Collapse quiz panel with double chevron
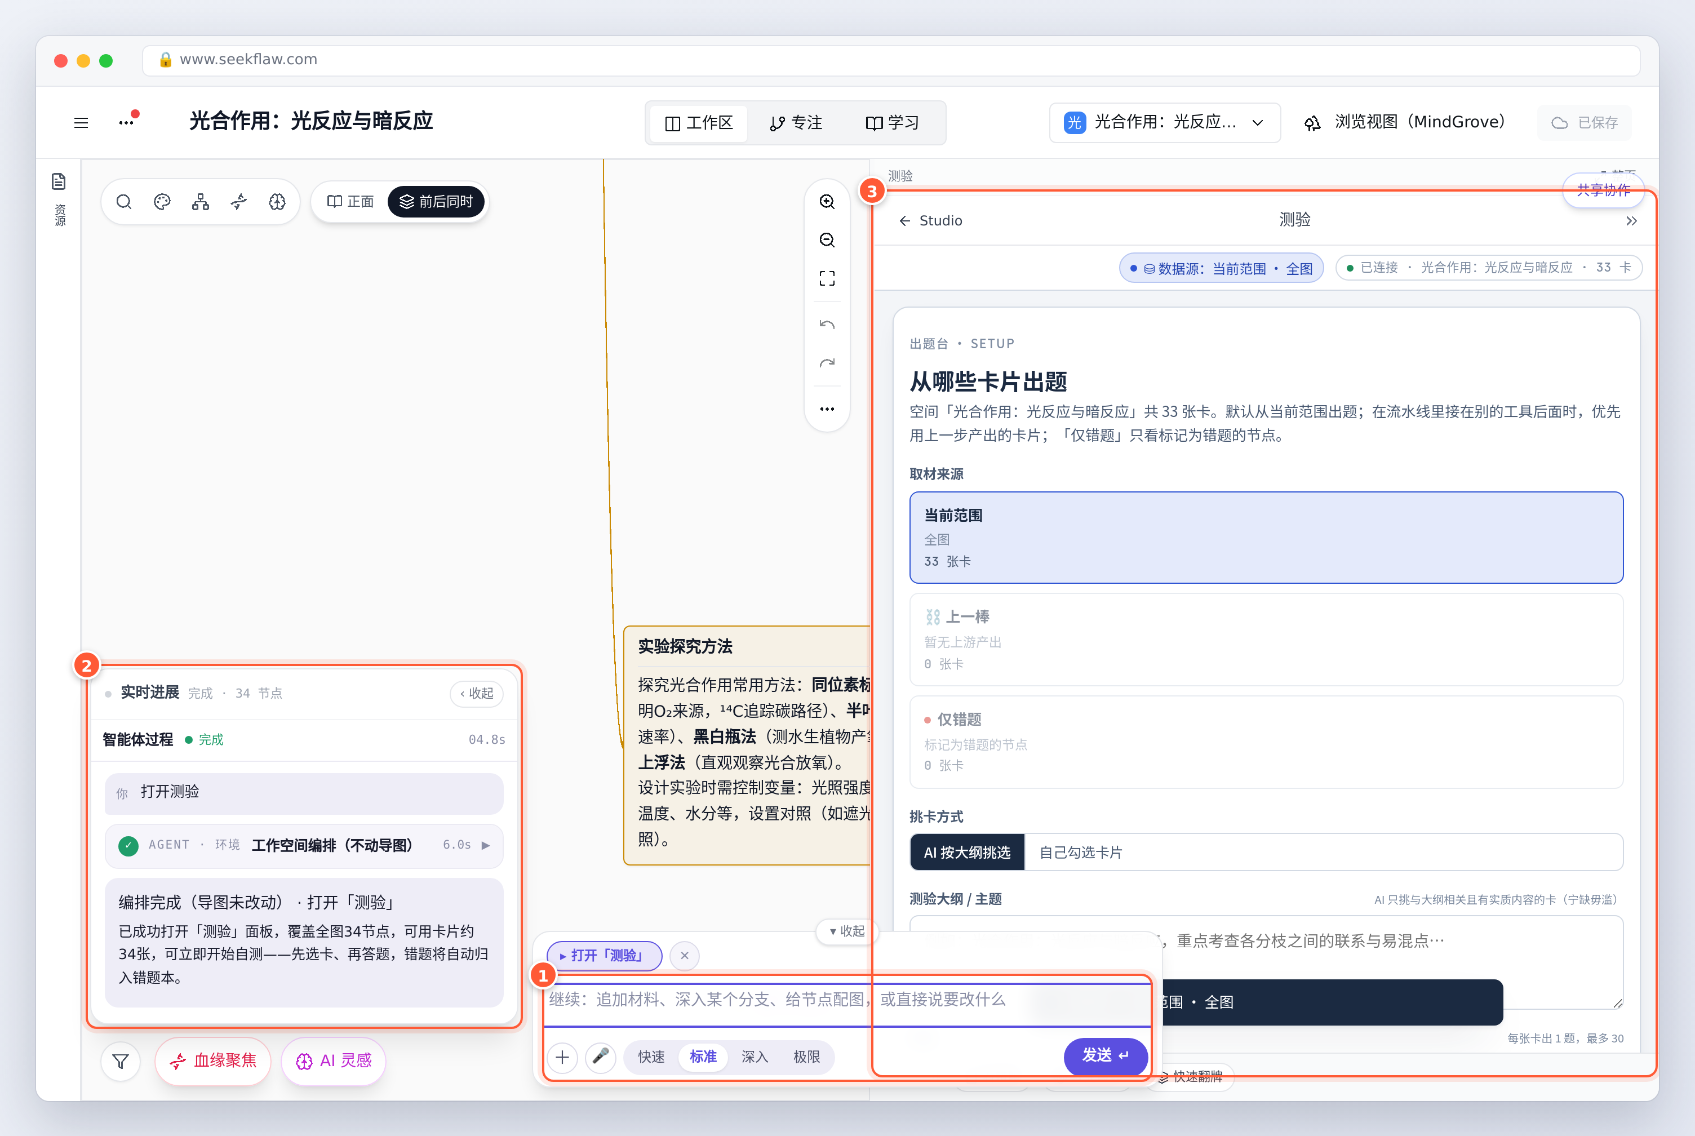 click(x=1631, y=221)
